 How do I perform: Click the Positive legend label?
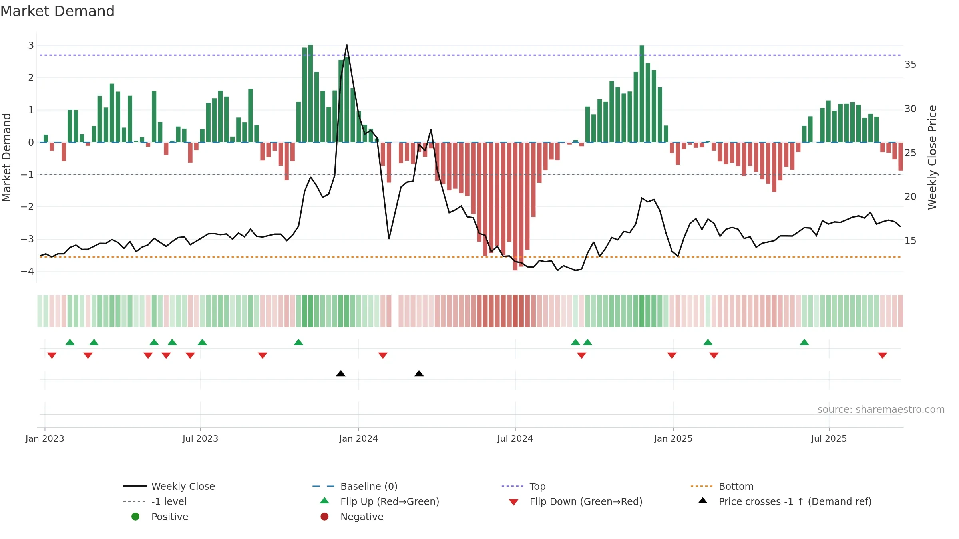tap(169, 517)
